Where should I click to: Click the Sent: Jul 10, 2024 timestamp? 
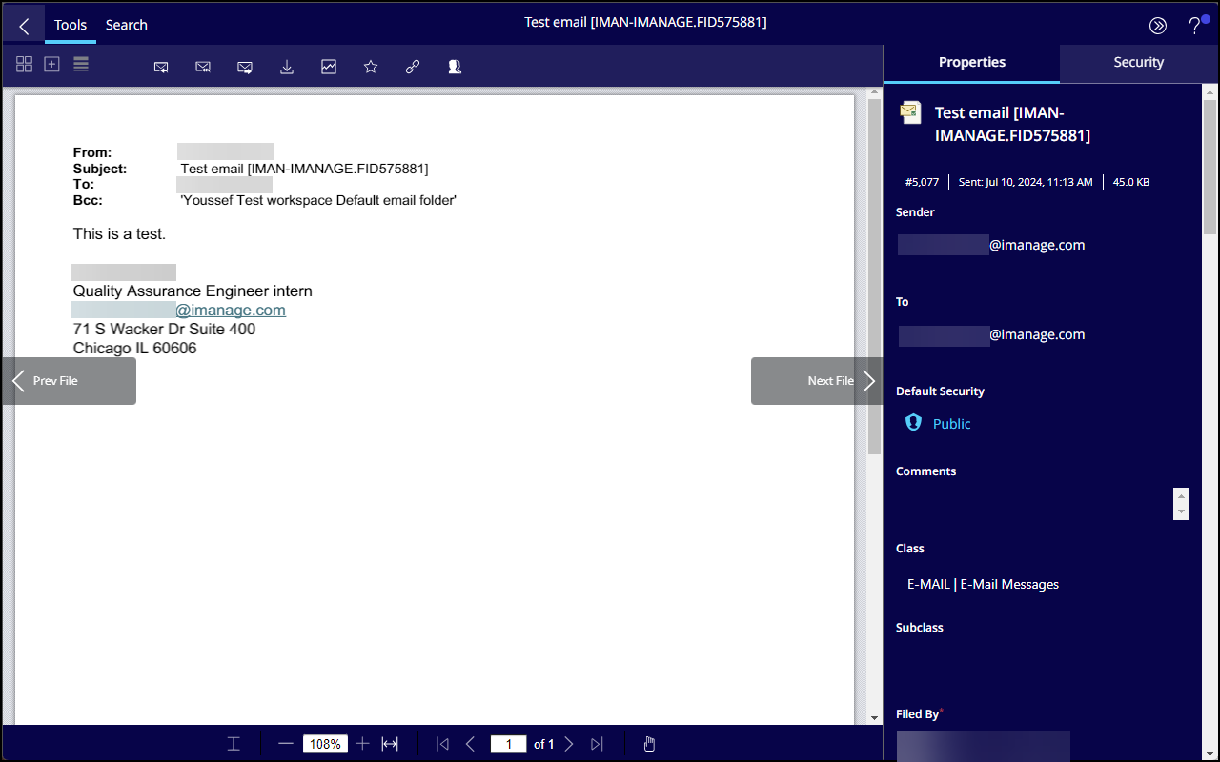[1026, 182]
